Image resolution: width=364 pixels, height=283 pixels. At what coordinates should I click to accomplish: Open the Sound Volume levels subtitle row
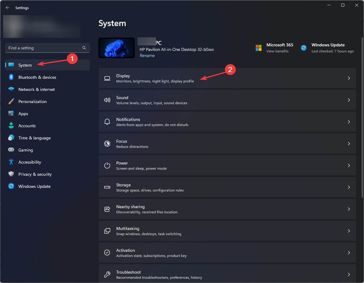227,100
